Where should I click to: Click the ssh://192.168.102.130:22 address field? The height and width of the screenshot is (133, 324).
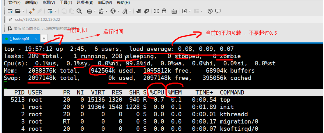click(x=38, y=19)
